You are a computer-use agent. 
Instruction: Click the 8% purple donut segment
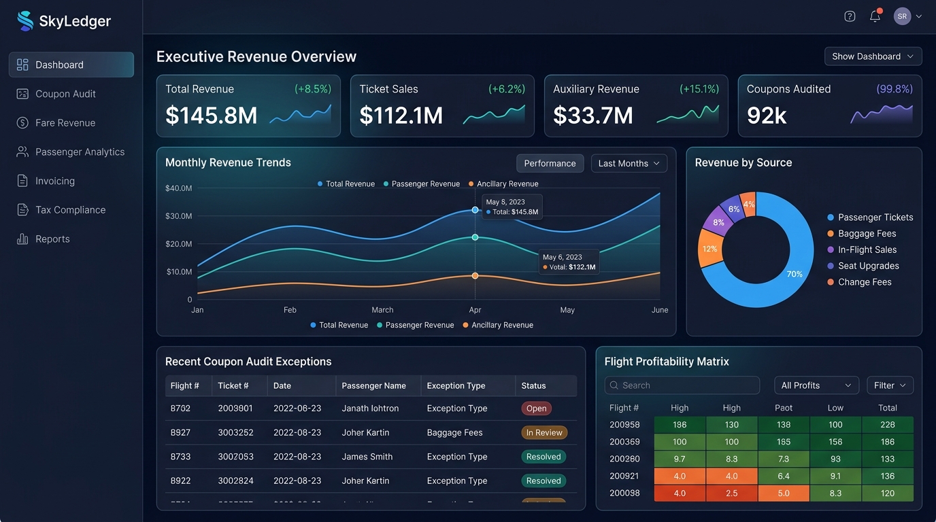(x=718, y=222)
